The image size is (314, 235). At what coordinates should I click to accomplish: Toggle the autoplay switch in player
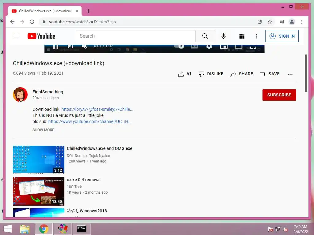point(179,46)
